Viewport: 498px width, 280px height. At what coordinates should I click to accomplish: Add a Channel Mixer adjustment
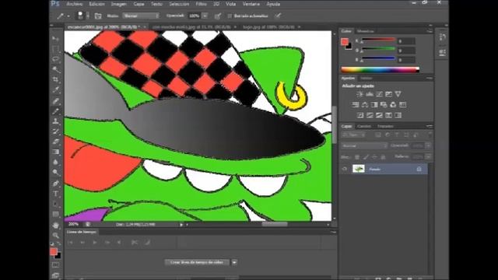click(x=393, y=104)
